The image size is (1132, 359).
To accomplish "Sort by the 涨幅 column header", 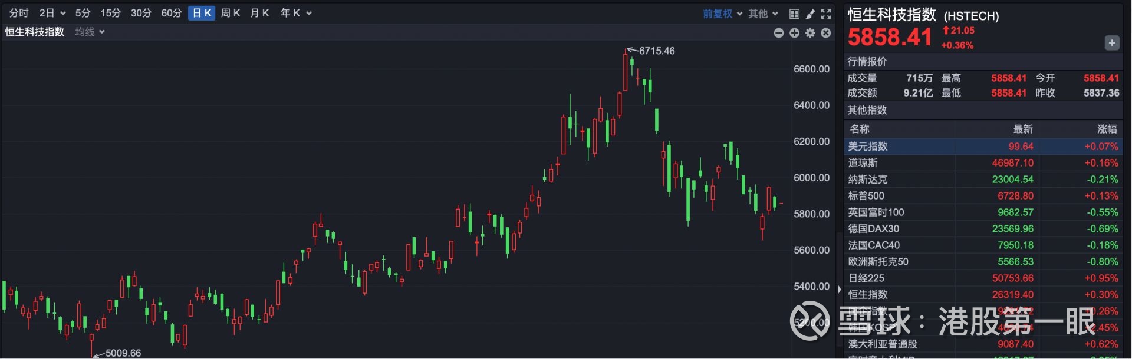I will point(1107,129).
